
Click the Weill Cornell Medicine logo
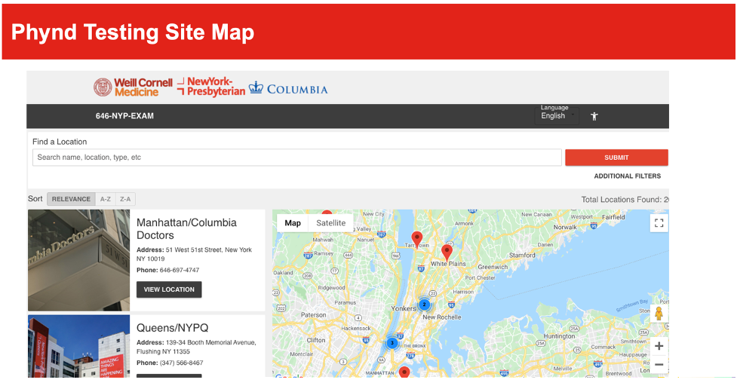133,87
